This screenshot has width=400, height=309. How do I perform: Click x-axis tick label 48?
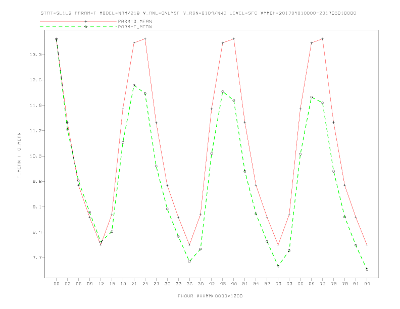click(234, 284)
